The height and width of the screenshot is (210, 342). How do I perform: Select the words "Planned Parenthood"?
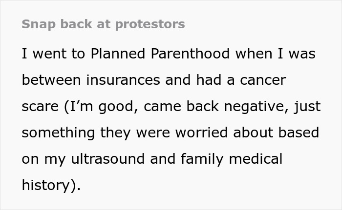pos(160,54)
